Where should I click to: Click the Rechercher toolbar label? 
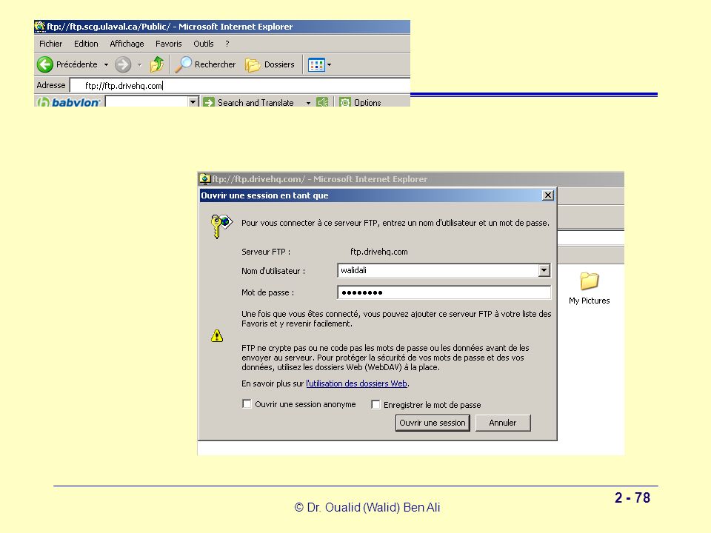tap(216, 64)
